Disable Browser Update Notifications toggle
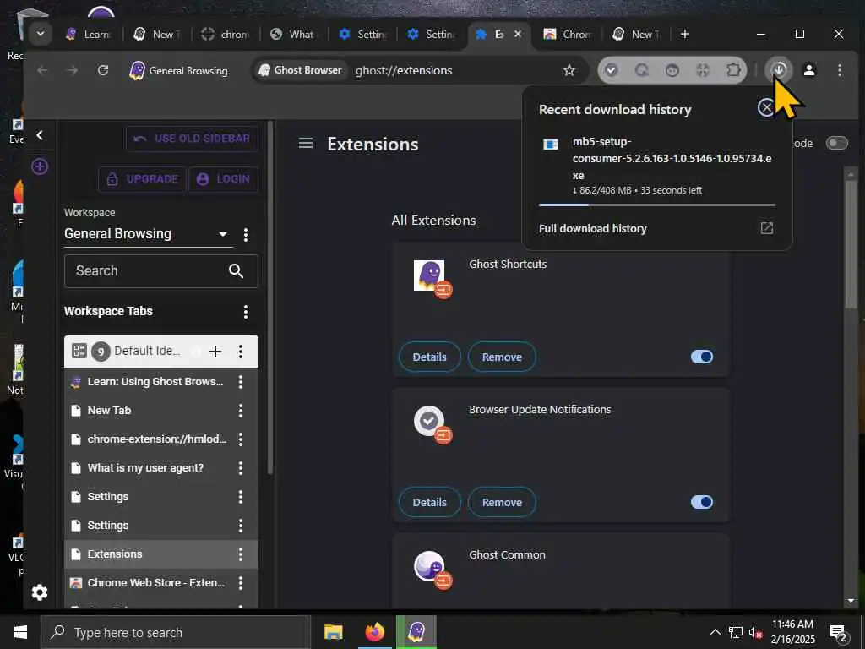 pyautogui.click(x=702, y=502)
